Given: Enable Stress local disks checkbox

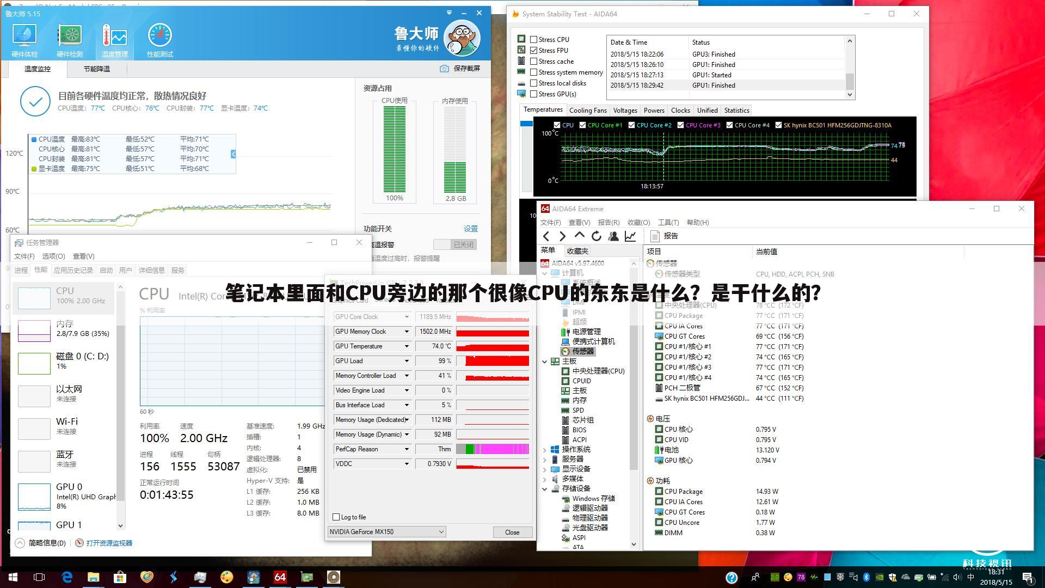Looking at the screenshot, I should [x=534, y=83].
